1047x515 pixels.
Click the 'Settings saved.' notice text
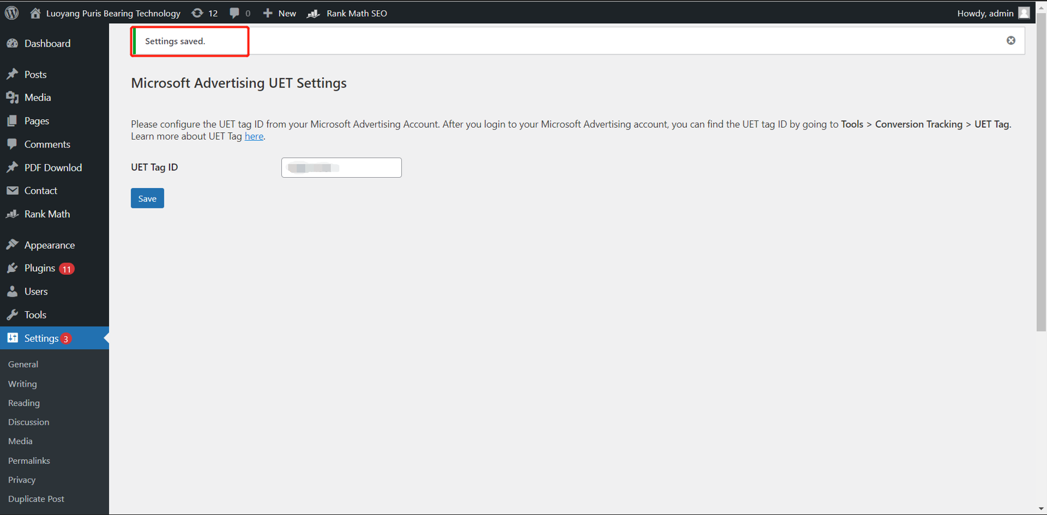click(175, 41)
